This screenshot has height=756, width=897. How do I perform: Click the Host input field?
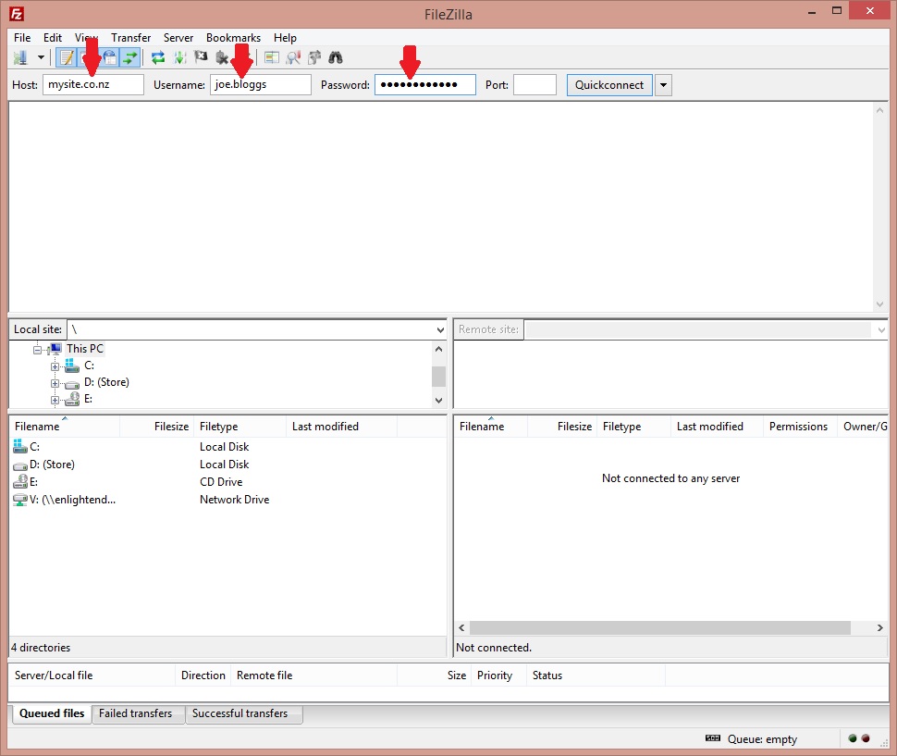(x=93, y=85)
